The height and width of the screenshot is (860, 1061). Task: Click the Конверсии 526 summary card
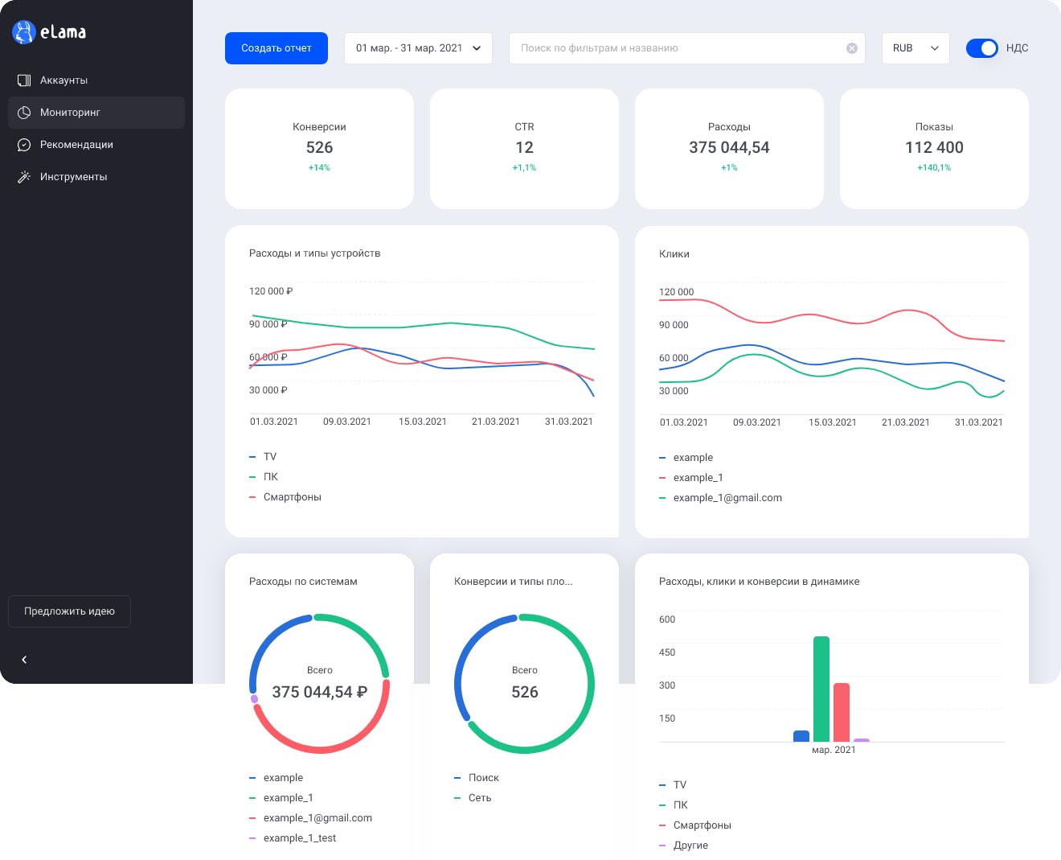point(319,149)
